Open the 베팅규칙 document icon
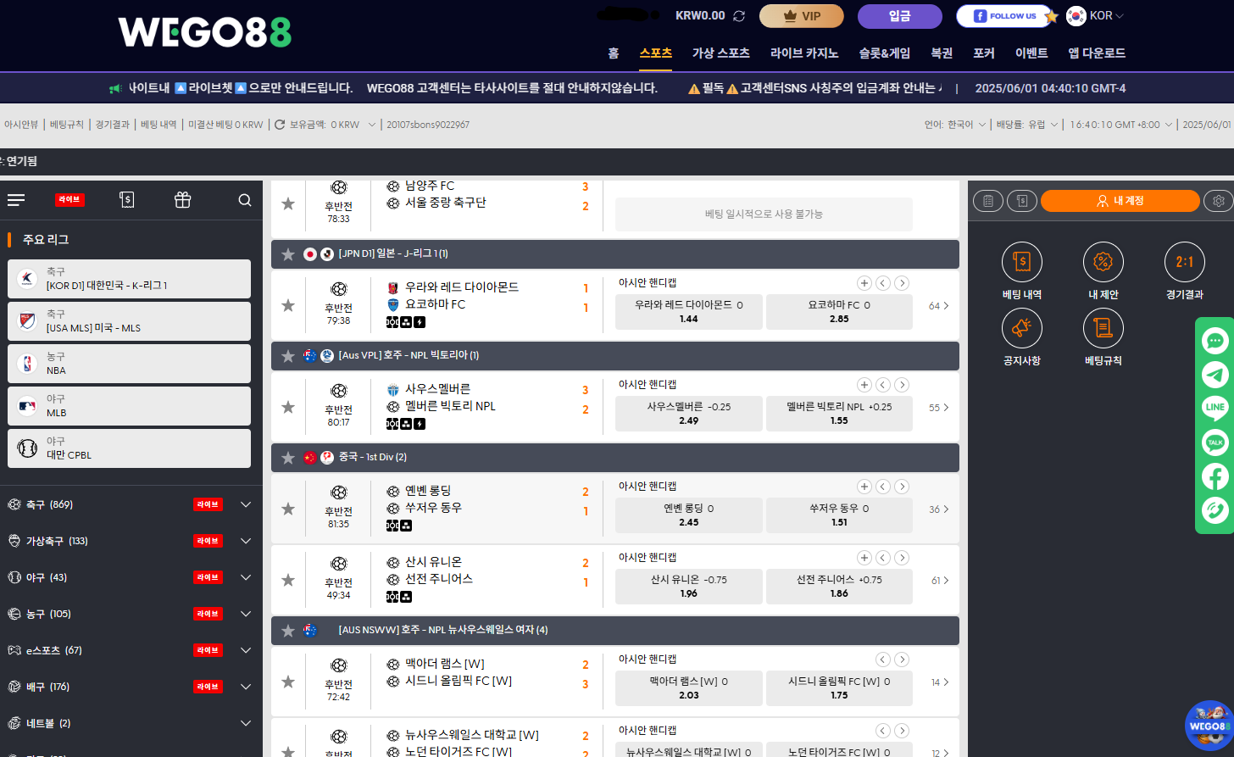 pos(1103,328)
